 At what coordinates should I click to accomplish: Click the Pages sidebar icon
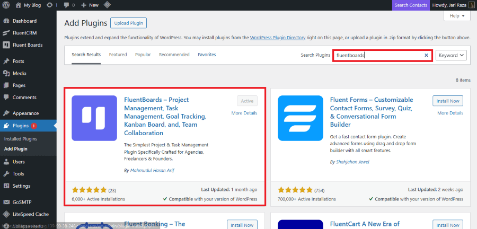point(6,85)
